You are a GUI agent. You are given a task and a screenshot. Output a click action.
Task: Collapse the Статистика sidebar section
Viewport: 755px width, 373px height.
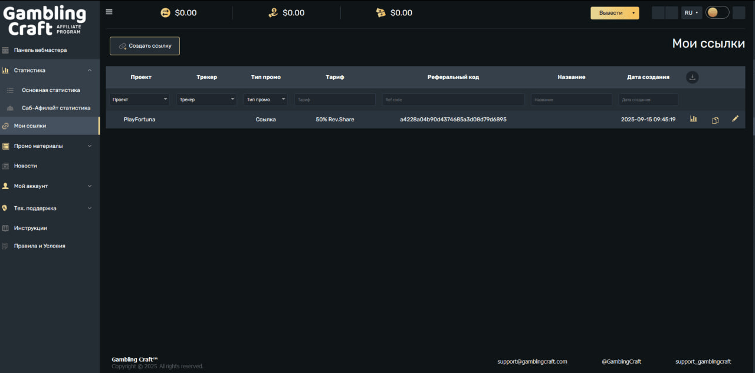90,70
